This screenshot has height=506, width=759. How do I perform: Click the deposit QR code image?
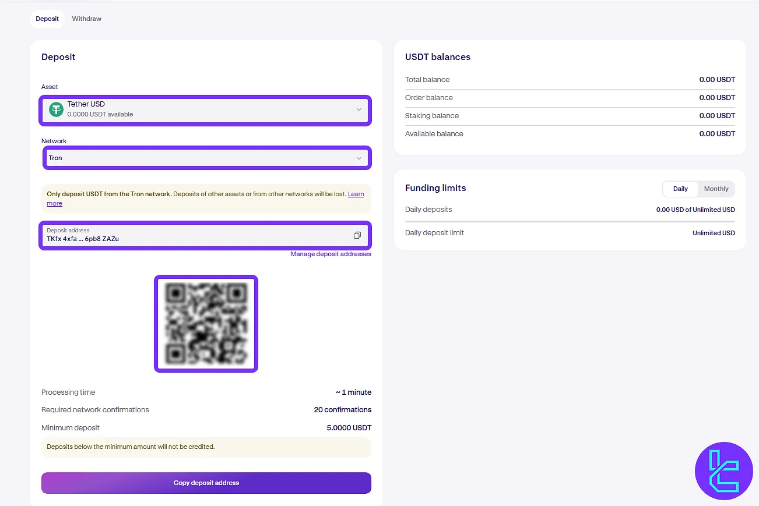click(206, 324)
